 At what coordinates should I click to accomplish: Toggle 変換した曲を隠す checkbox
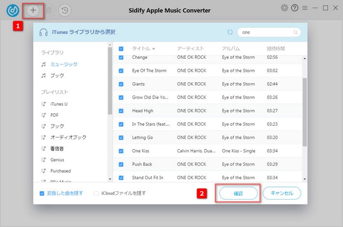click(42, 193)
